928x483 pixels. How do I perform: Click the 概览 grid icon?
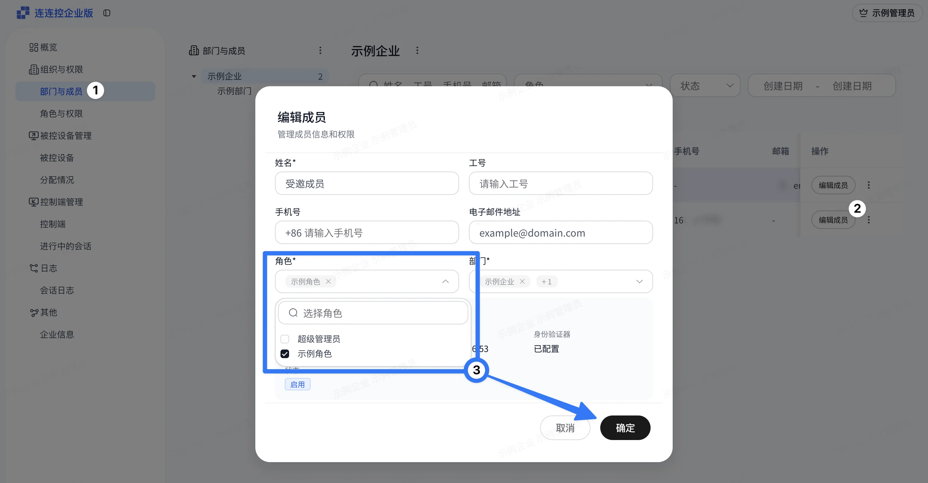tap(33, 47)
